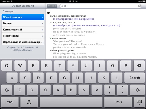Tap the Словари button in the toolbar

click(x=52, y=6)
